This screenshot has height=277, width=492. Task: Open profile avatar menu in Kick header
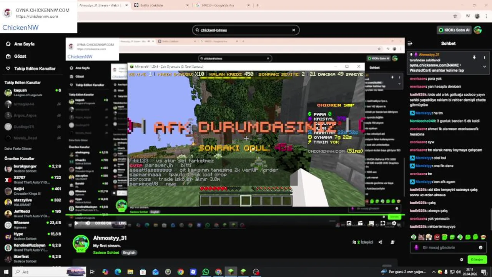(478, 30)
